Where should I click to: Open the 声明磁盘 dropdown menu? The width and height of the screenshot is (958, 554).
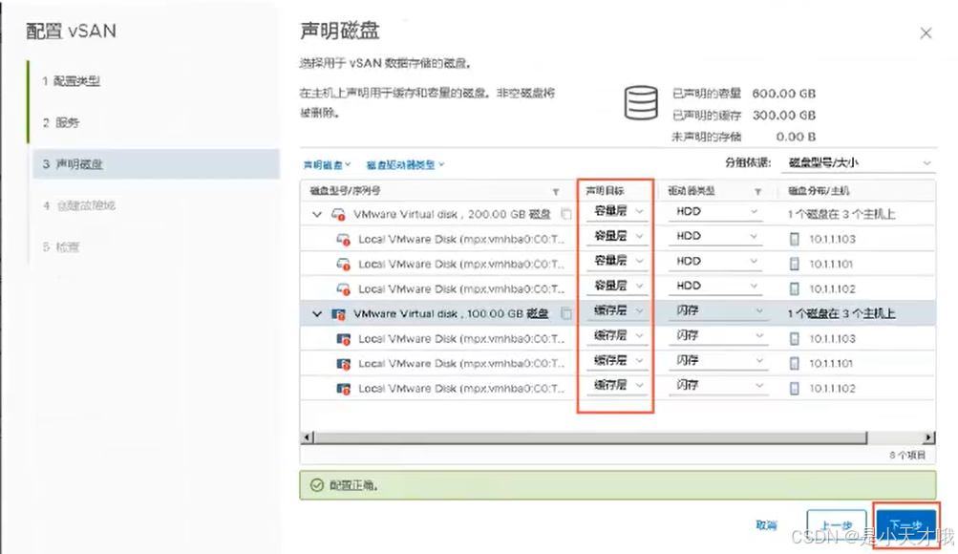(327, 165)
